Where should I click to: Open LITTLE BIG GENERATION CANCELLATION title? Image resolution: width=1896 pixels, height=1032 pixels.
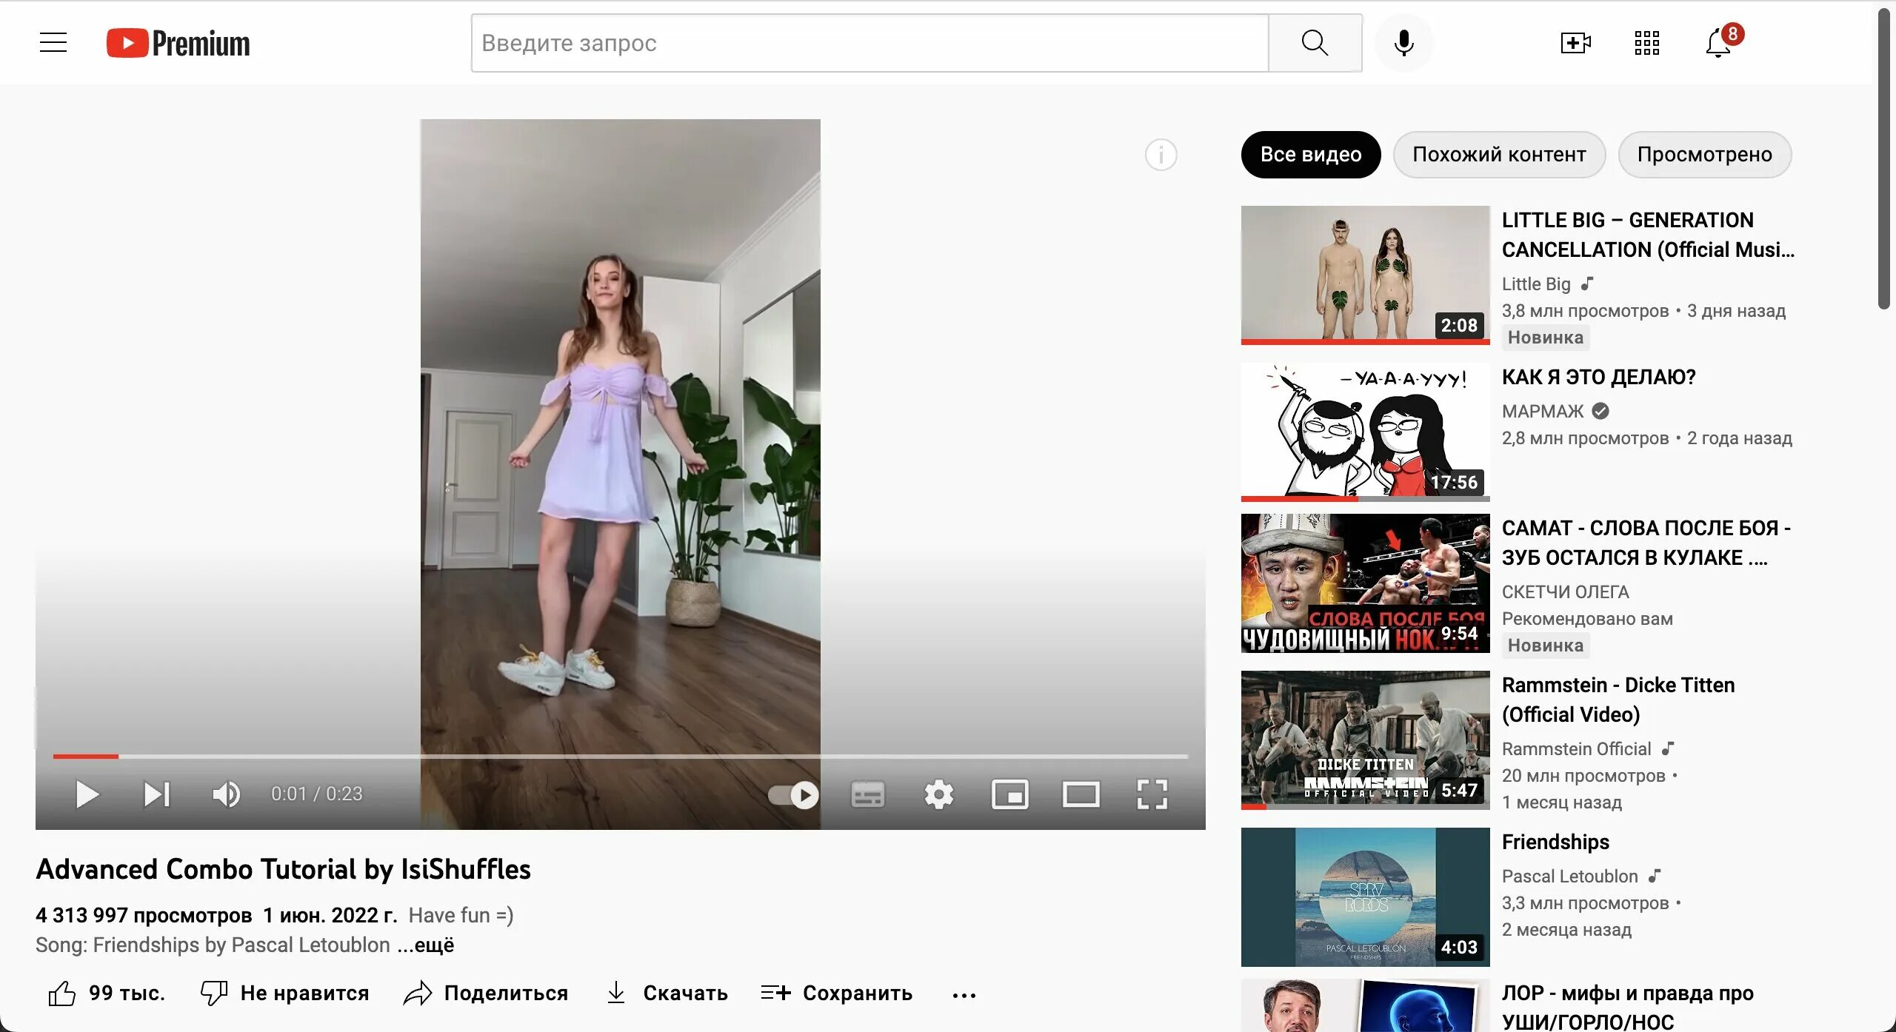click(x=1648, y=235)
